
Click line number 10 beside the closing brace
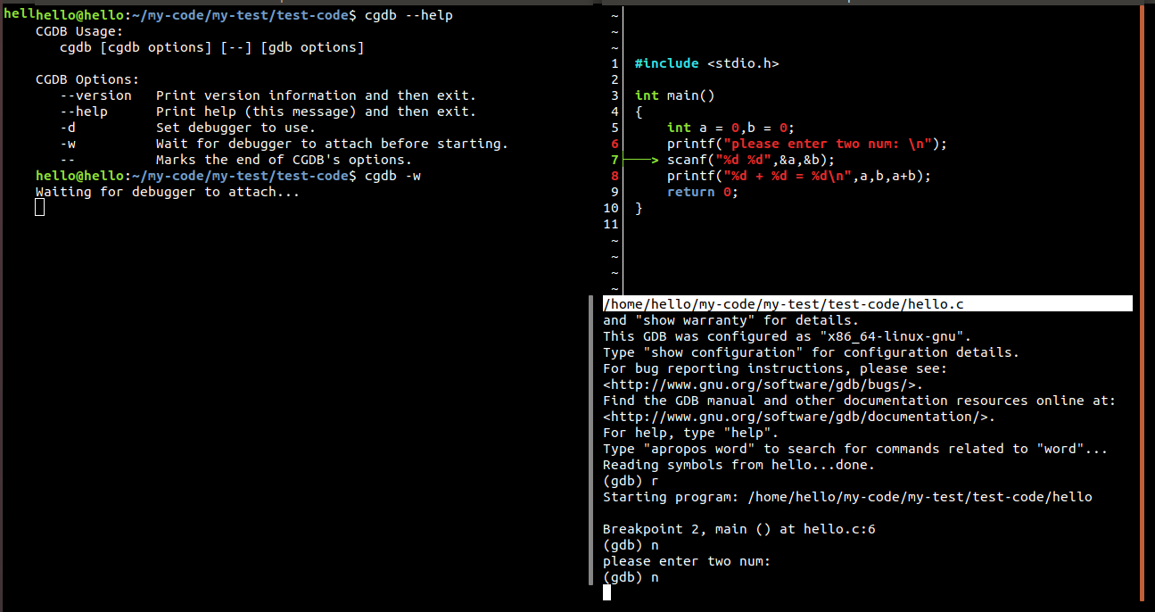pos(610,207)
